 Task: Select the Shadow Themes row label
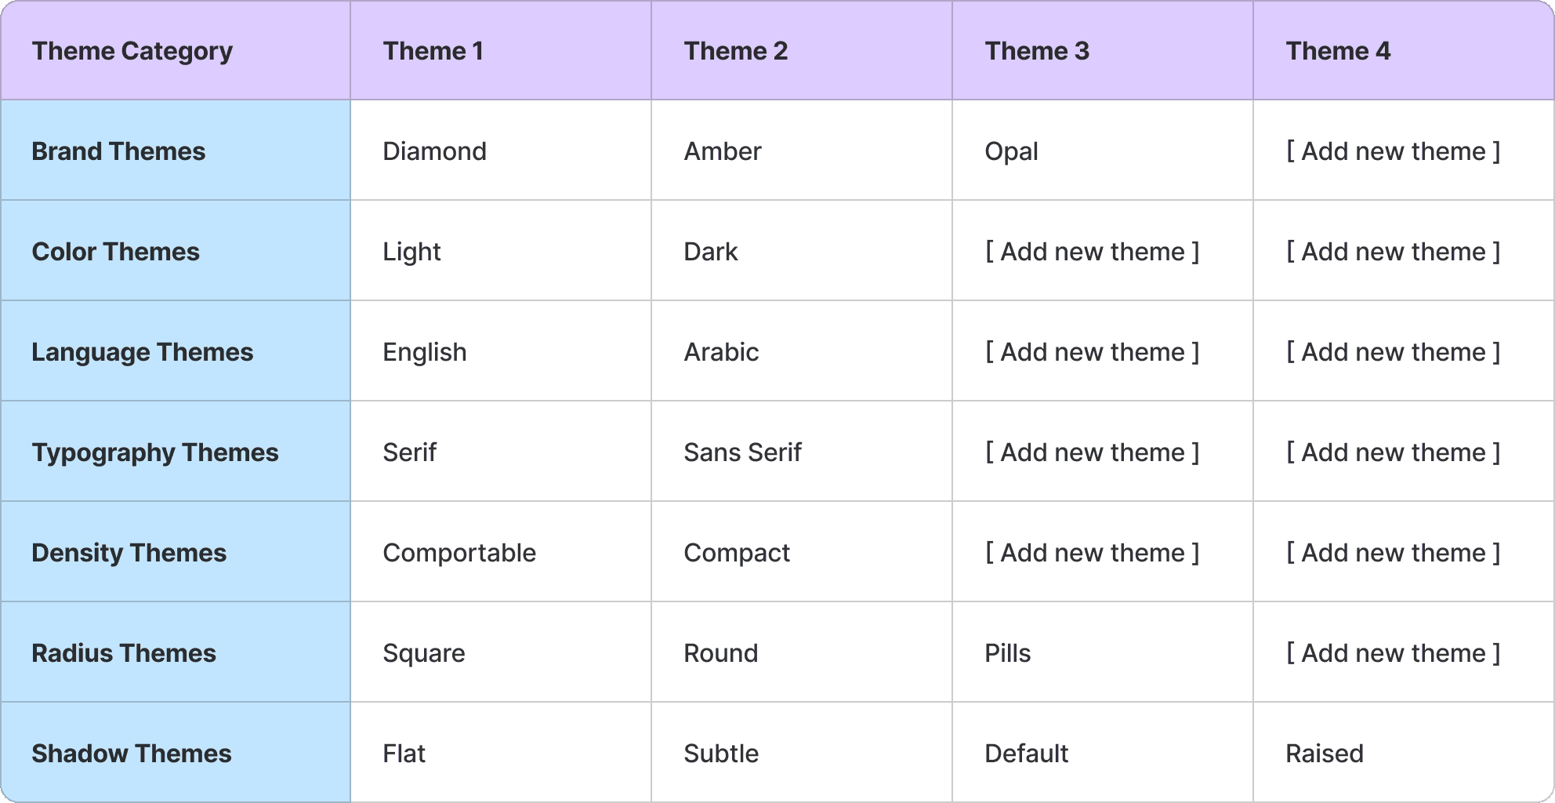coord(132,754)
